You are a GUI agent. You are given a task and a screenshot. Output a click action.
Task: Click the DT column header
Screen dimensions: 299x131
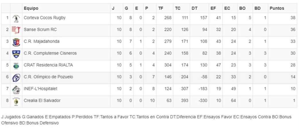point(195,8)
